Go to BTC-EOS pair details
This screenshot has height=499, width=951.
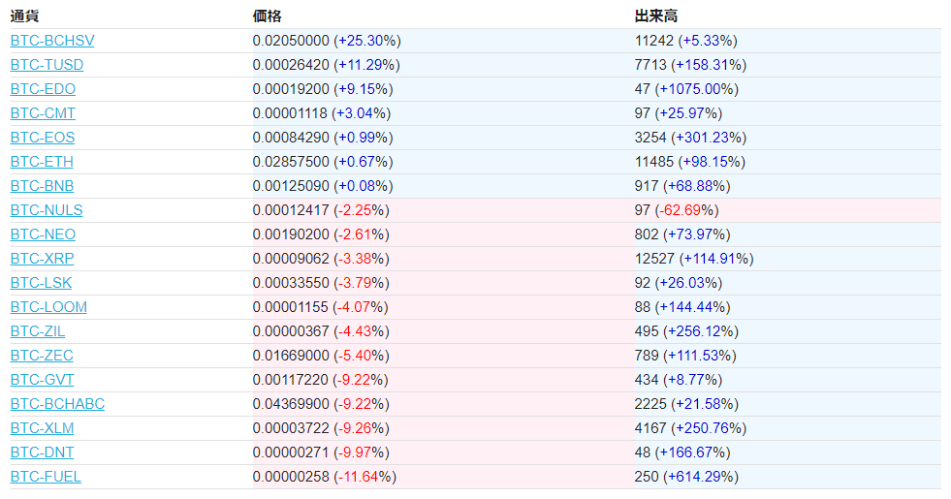pyautogui.click(x=43, y=138)
